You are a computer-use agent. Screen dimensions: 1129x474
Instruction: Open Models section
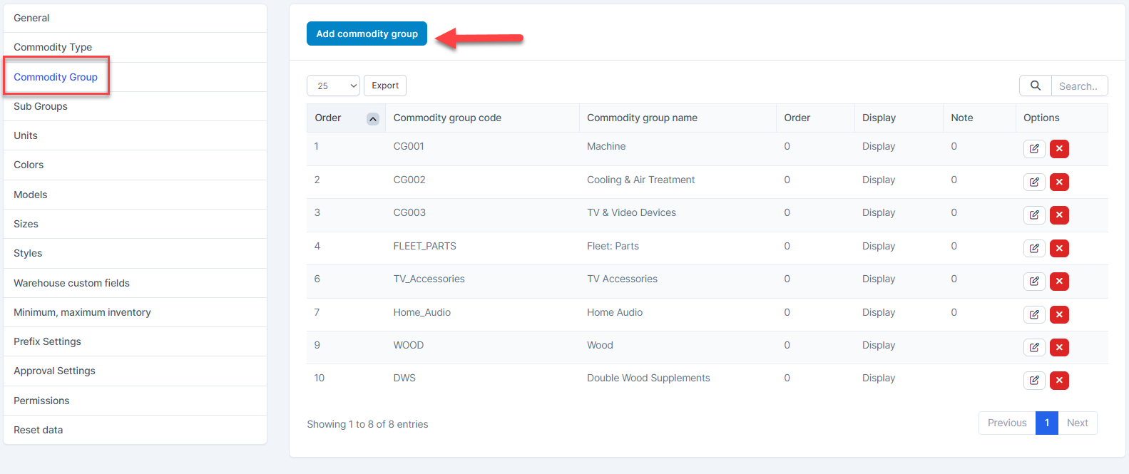136,195
